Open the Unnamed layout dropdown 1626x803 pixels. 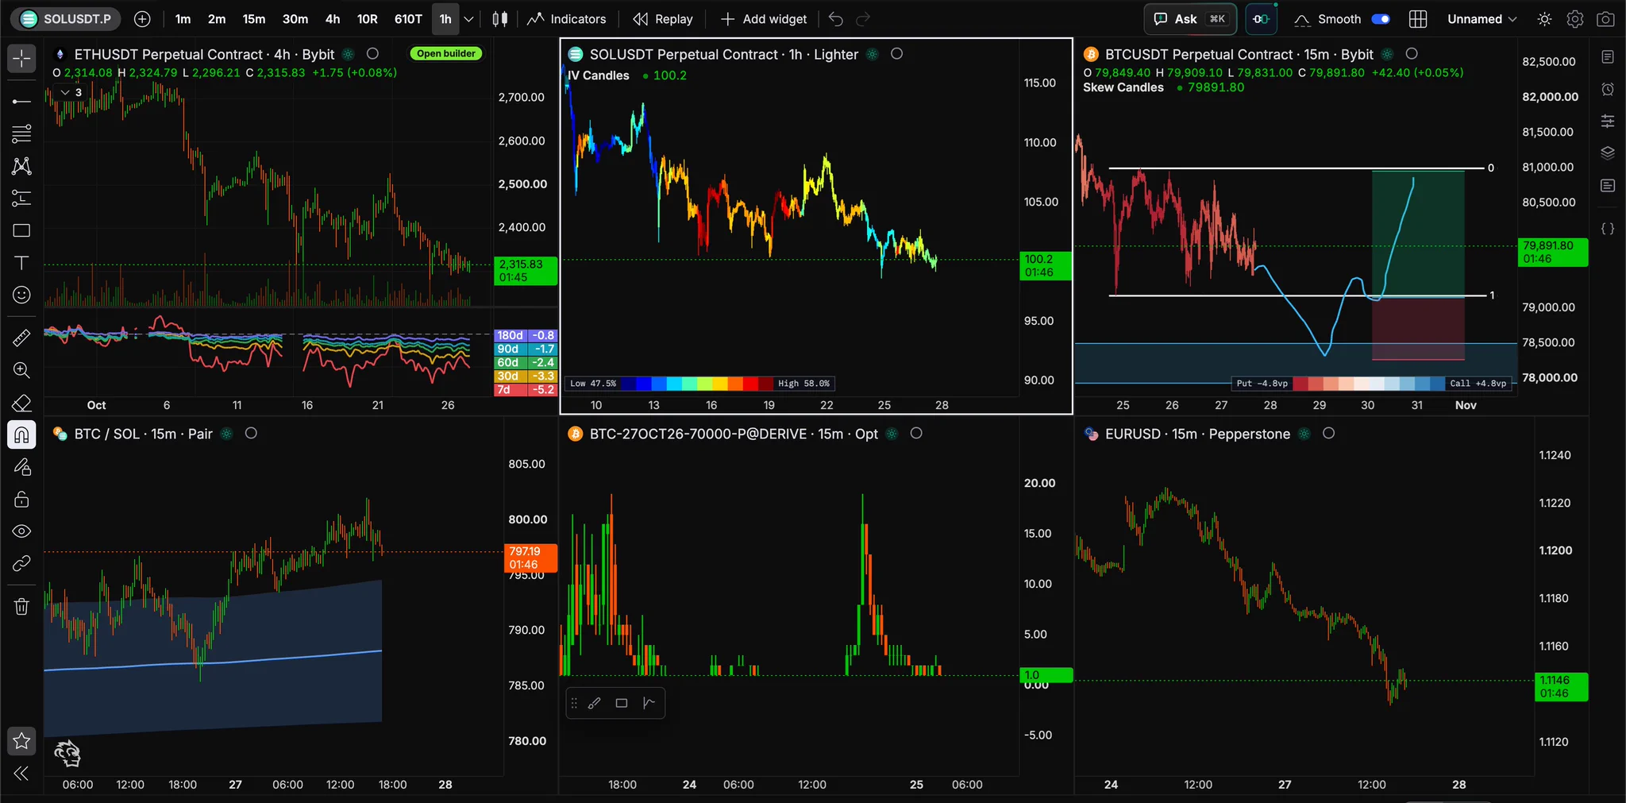click(x=1482, y=19)
